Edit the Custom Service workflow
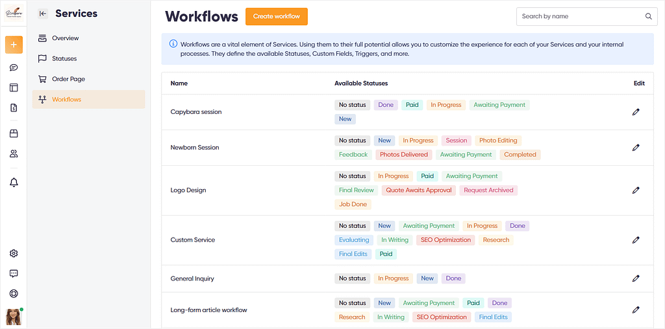Image resolution: width=665 pixels, height=329 pixels. [635, 240]
